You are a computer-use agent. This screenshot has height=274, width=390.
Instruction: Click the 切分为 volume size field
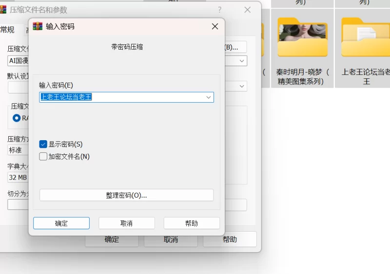pyautogui.click(x=18, y=205)
